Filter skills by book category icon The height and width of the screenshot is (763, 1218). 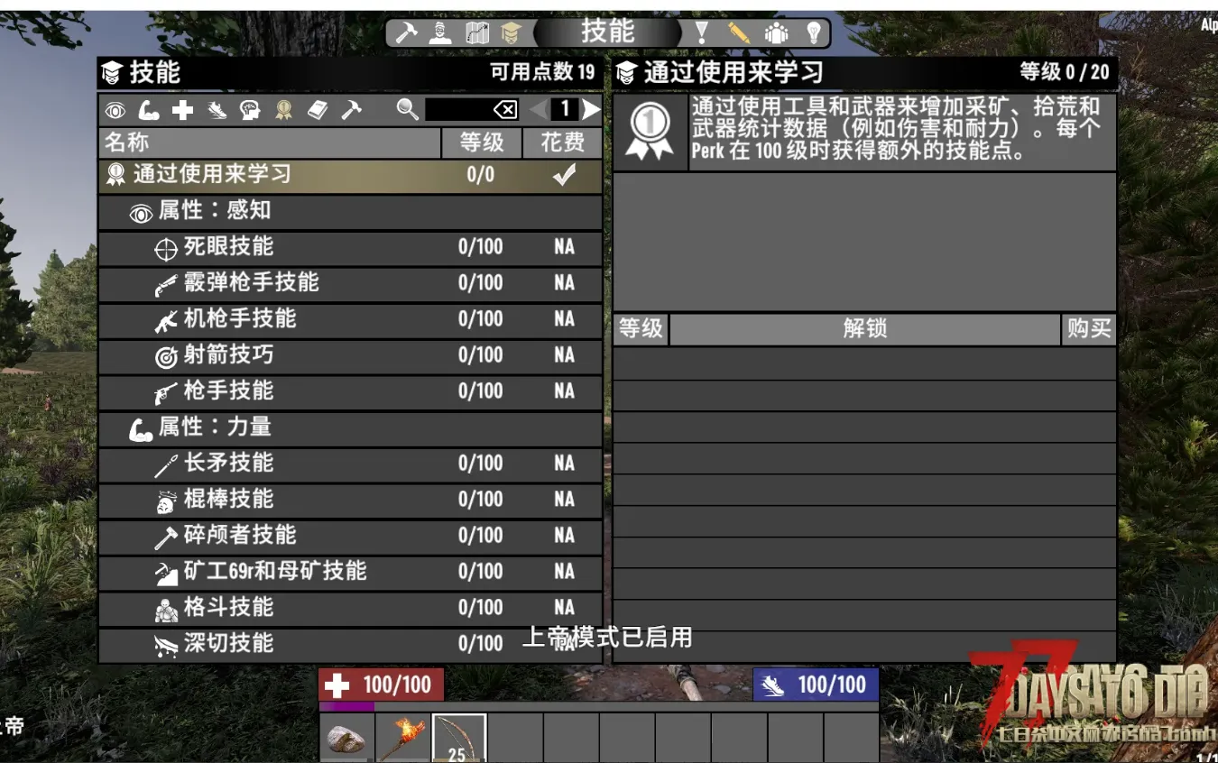point(318,110)
